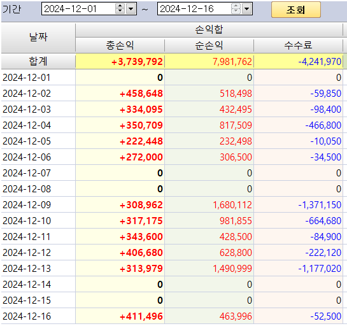This screenshot has height=326, width=347.
Task: Click the 손익합 group header
Action: tap(209, 30)
